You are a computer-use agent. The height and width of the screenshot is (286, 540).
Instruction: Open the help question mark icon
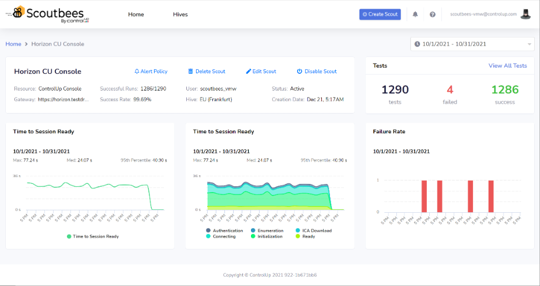point(432,14)
